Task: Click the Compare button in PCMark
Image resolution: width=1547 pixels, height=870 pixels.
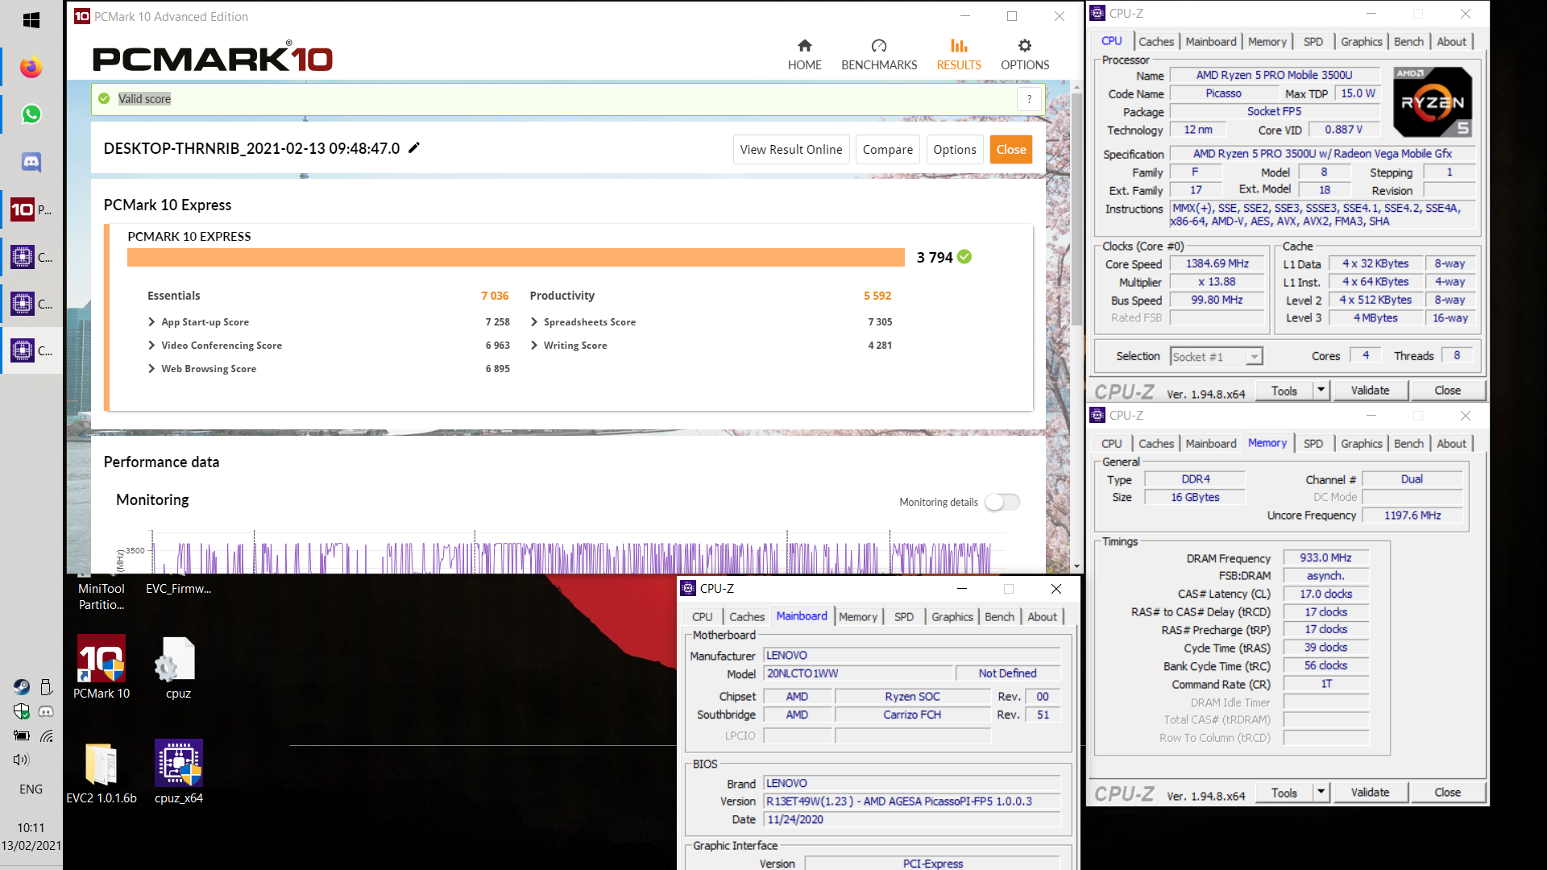Action: click(888, 149)
